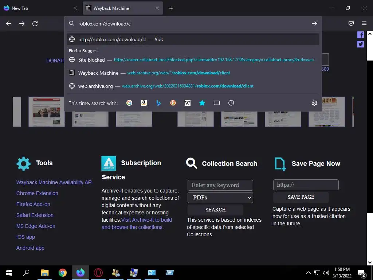The width and height of the screenshot is (373, 280).
Task: Open the Windows Start menu
Action: (9, 273)
